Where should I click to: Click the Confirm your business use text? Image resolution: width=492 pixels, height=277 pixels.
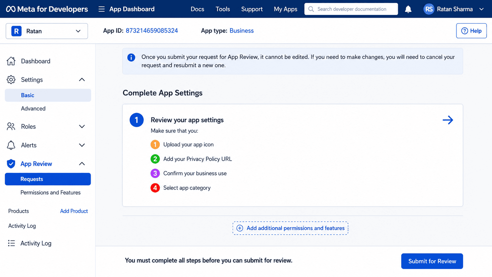(x=195, y=173)
